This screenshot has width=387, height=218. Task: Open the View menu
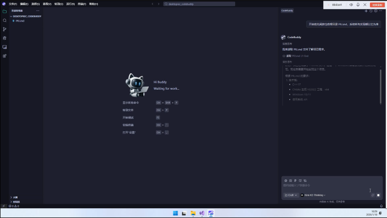(47, 4)
